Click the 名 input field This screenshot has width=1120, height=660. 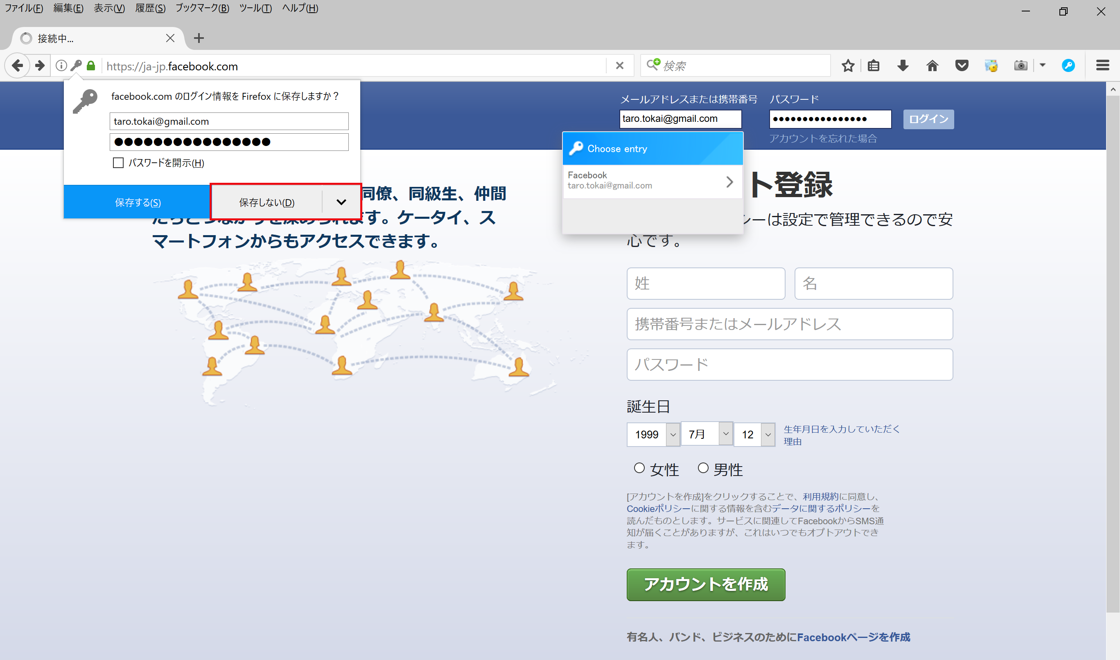tap(874, 283)
